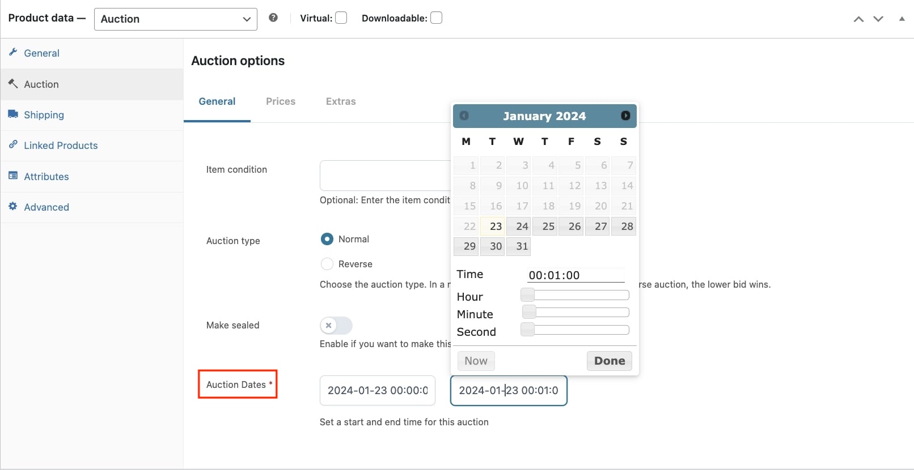Toggle the Make sealed switch
914x470 pixels.
coord(336,326)
